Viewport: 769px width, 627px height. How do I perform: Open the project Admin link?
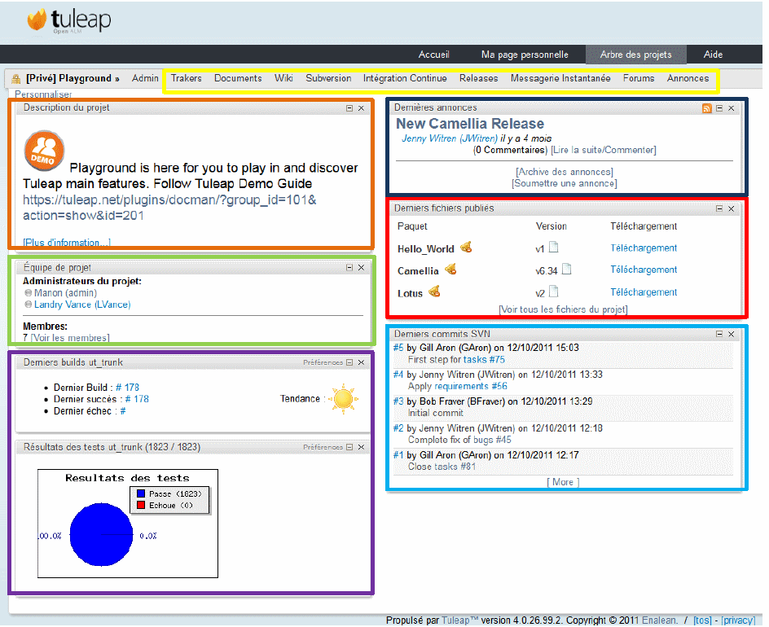[145, 78]
